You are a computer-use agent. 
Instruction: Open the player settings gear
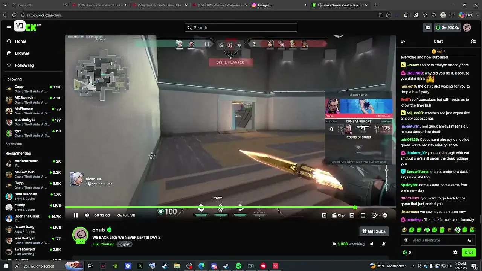pos(385,215)
